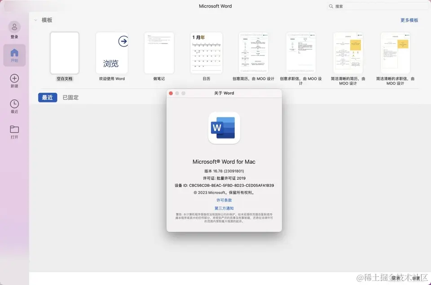The width and height of the screenshot is (431, 285).
Task: Open the 第三方通知 link in About dialog
Action: click(x=224, y=208)
